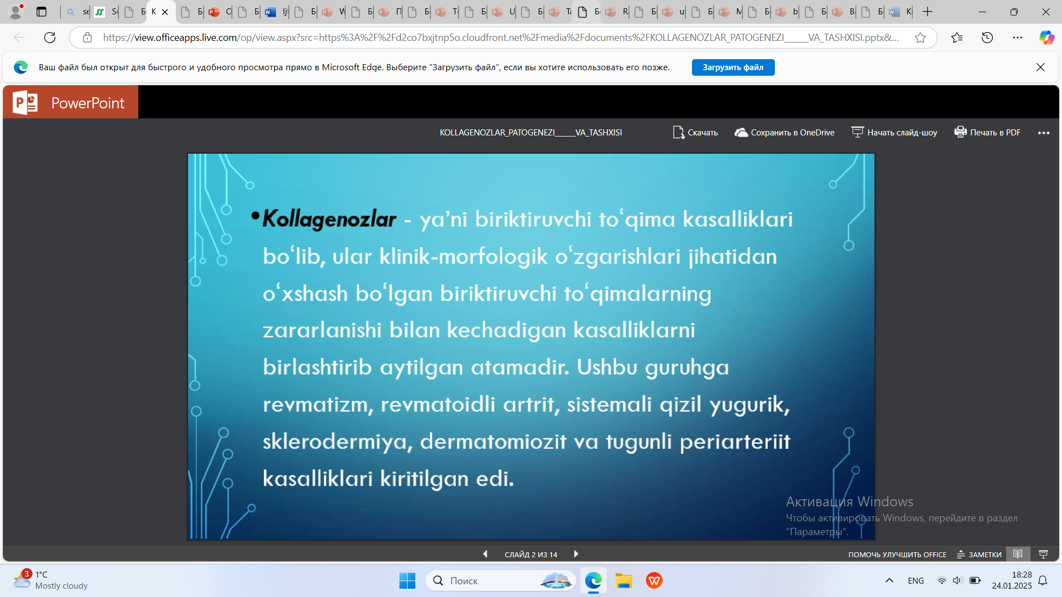
Task: Open the Windows Start menu
Action: [407, 580]
